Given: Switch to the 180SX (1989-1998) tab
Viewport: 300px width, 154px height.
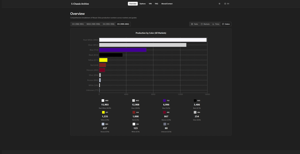Looking at the screenshot, I should point(93,24).
